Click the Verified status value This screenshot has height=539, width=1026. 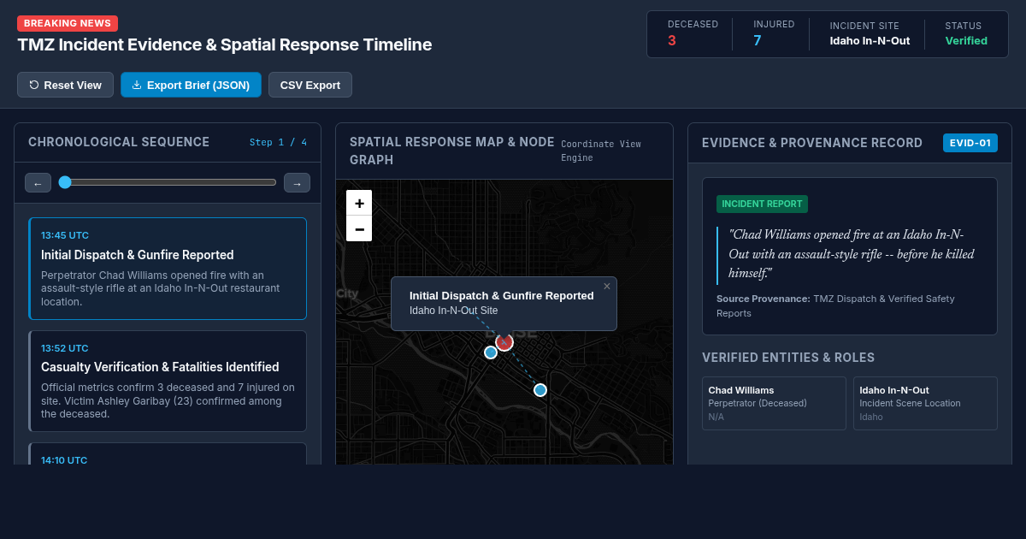click(x=966, y=40)
